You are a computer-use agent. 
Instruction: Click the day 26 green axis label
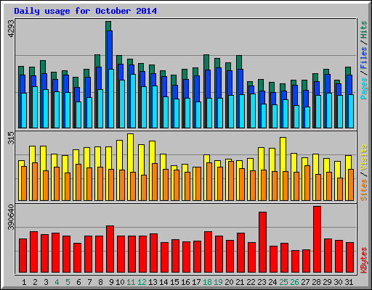coord(294,282)
